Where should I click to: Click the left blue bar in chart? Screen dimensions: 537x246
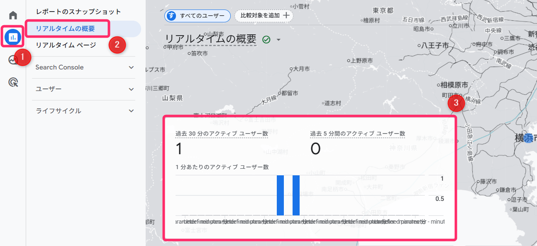[x=280, y=195]
